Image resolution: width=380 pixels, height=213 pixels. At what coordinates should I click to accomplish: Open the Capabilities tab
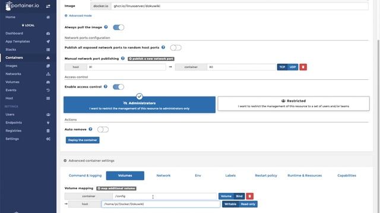coord(347,176)
